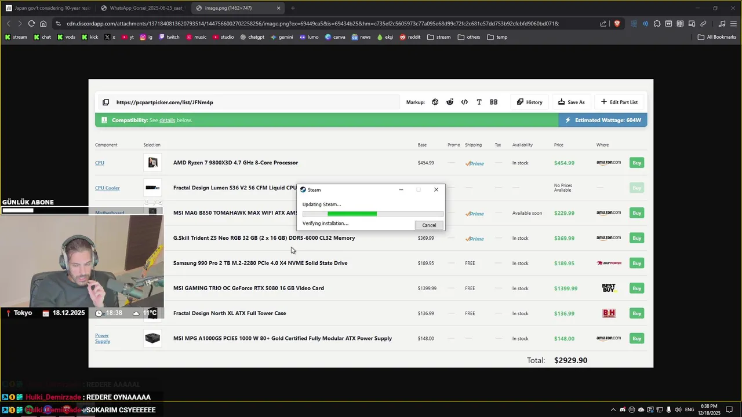Click Edit Part List button

coord(619,102)
